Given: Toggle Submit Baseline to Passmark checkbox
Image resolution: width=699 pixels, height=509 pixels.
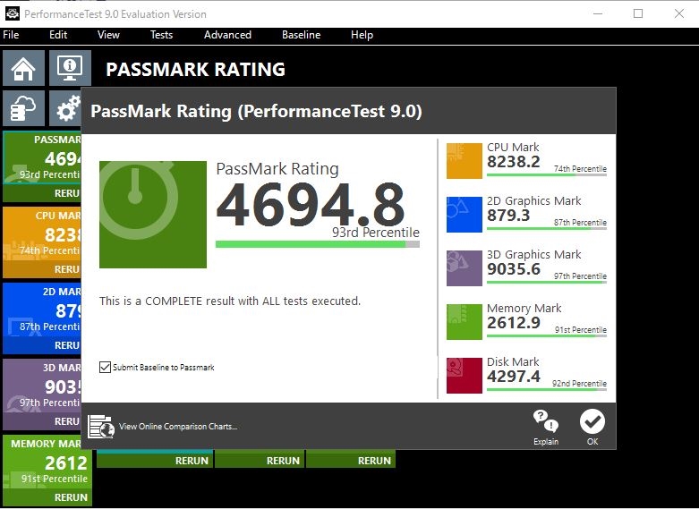Looking at the screenshot, I should click(105, 368).
